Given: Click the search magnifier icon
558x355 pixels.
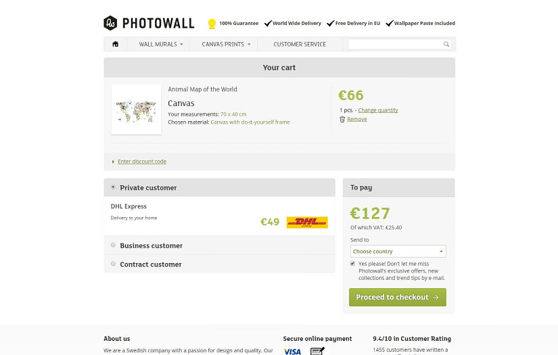Looking at the screenshot, I should click(446, 45).
